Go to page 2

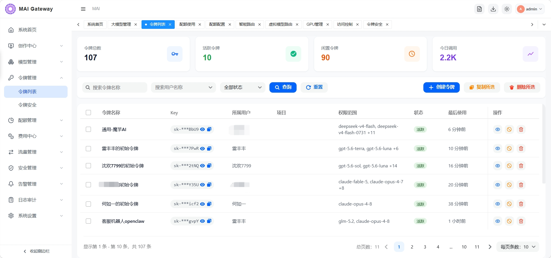pyautogui.click(x=412, y=247)
